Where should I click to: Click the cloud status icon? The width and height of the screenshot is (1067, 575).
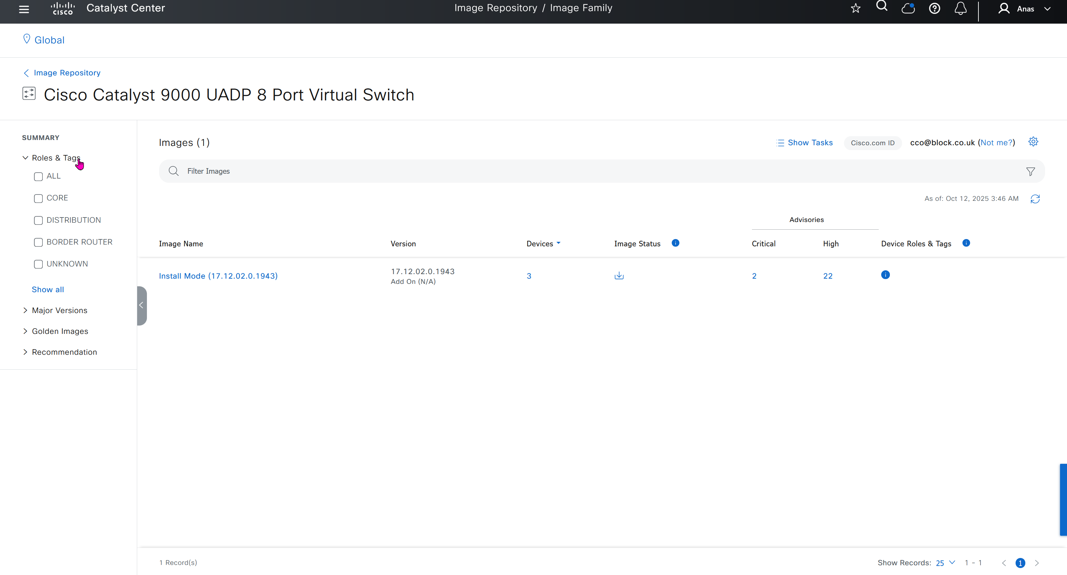point(908,8)
